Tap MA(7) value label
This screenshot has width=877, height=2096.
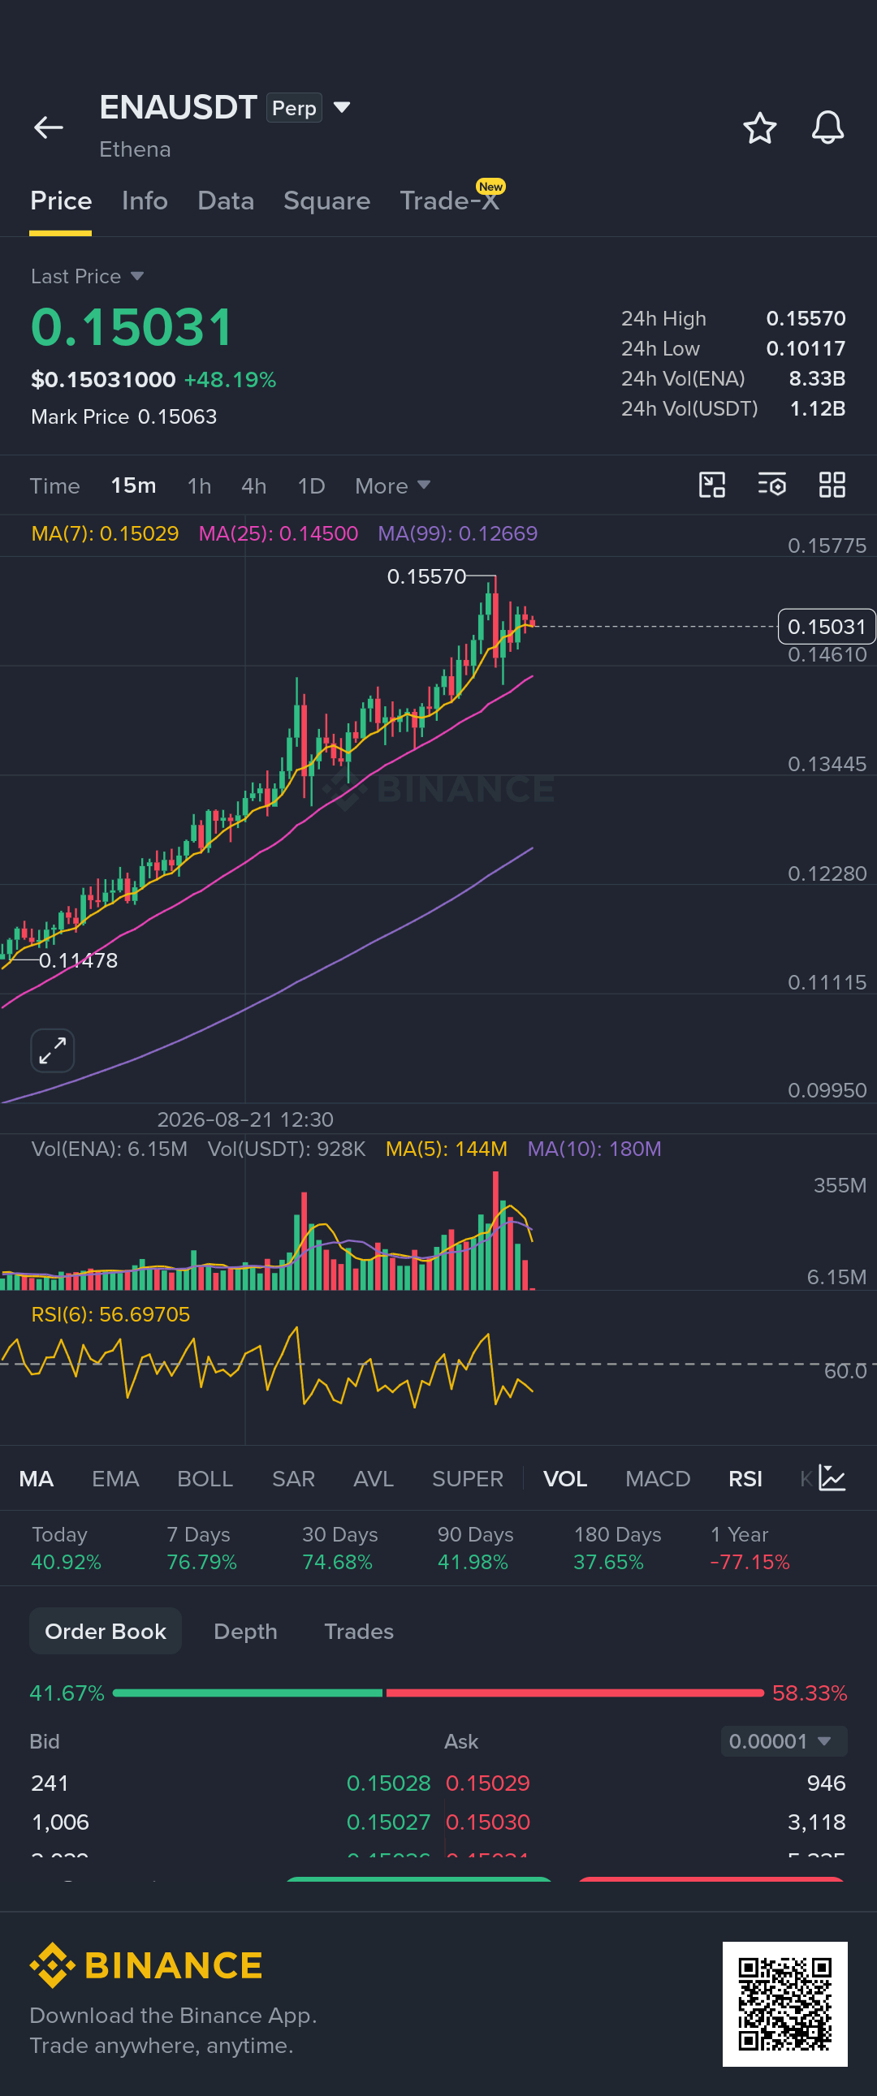point(105,534)
